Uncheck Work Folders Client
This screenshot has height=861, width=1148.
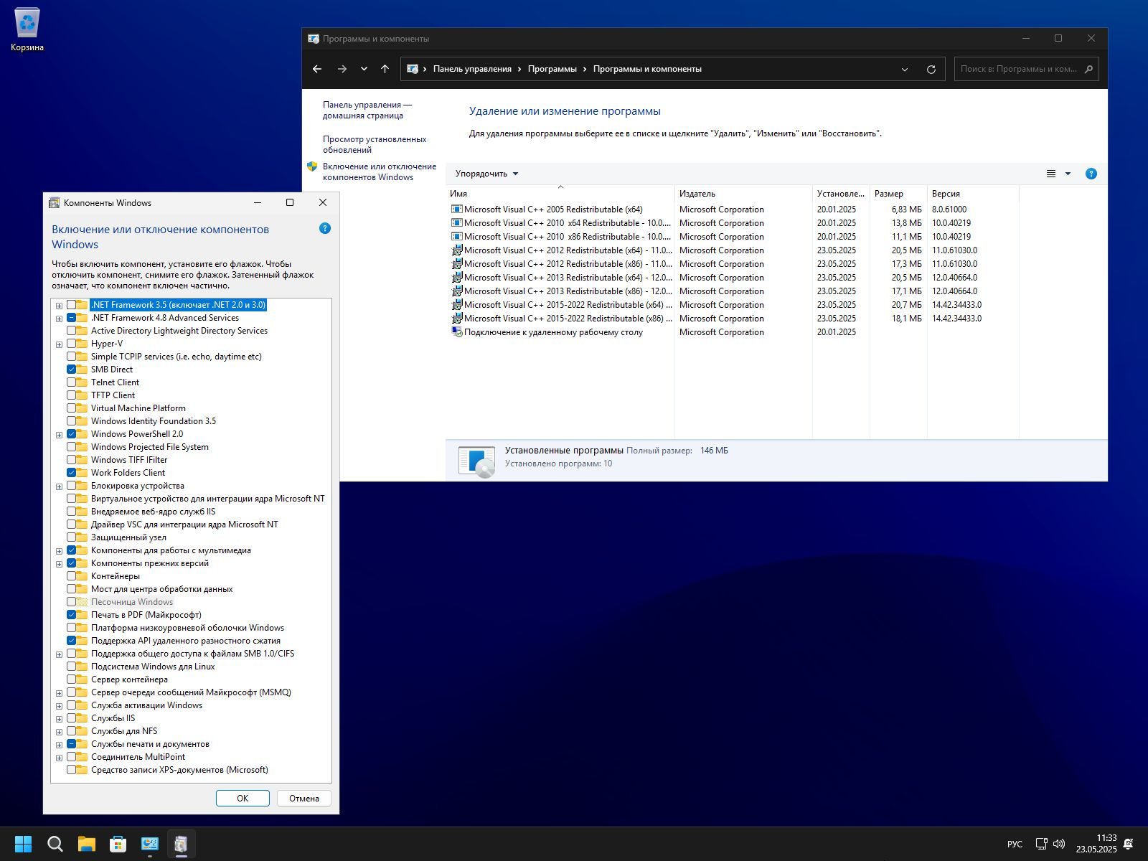click(72, 473)
